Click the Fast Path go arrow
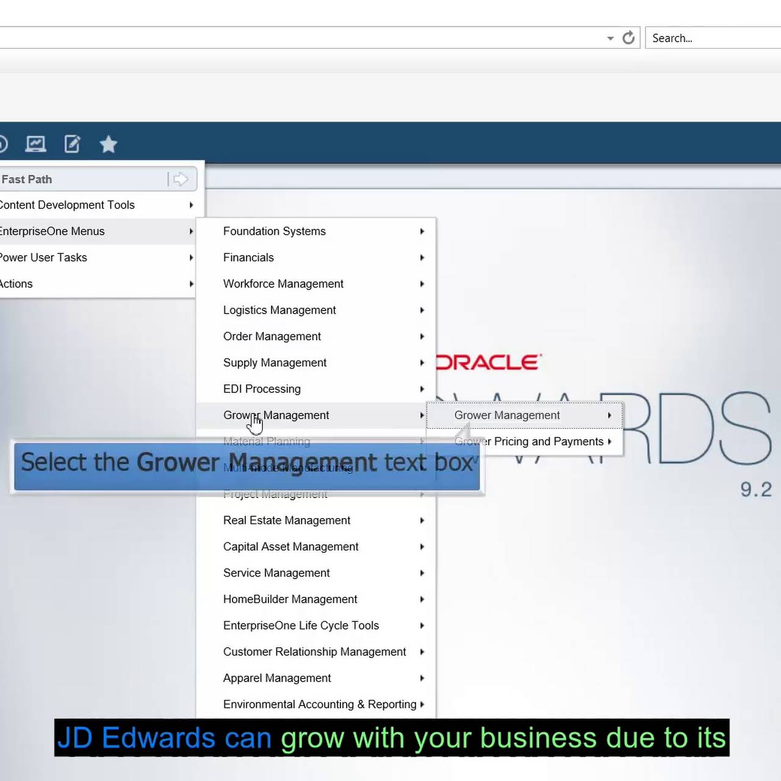 181,179
